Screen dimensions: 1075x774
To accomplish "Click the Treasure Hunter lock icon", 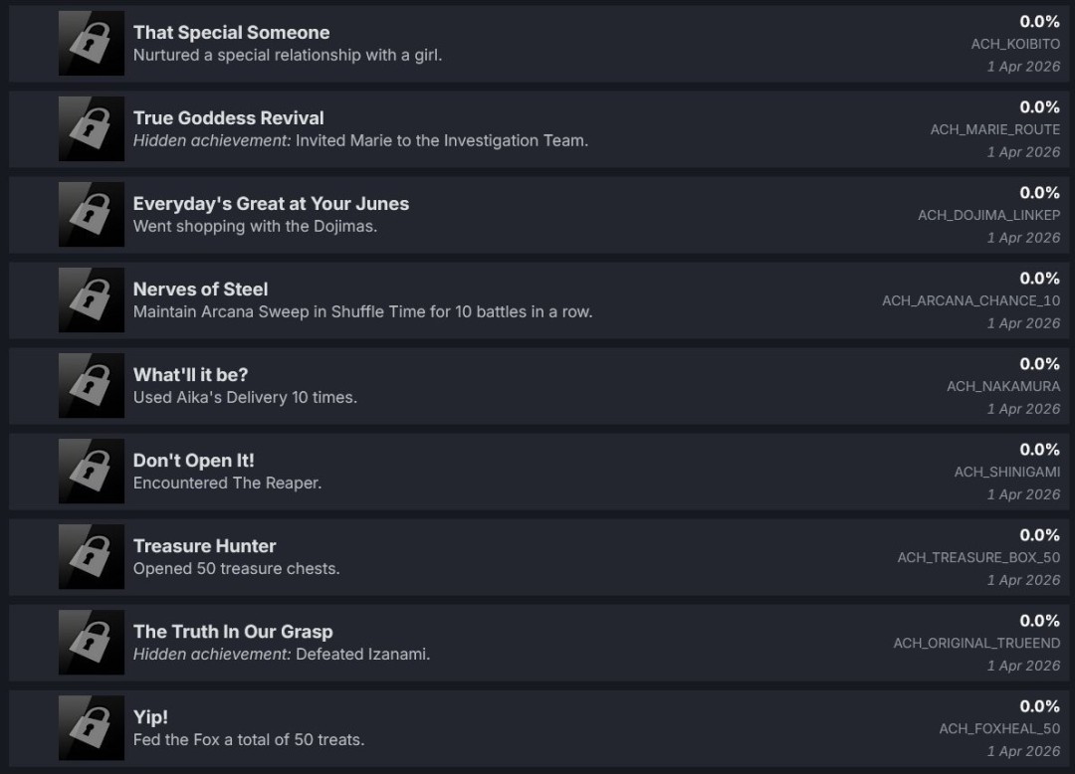I will click(92, 557).
